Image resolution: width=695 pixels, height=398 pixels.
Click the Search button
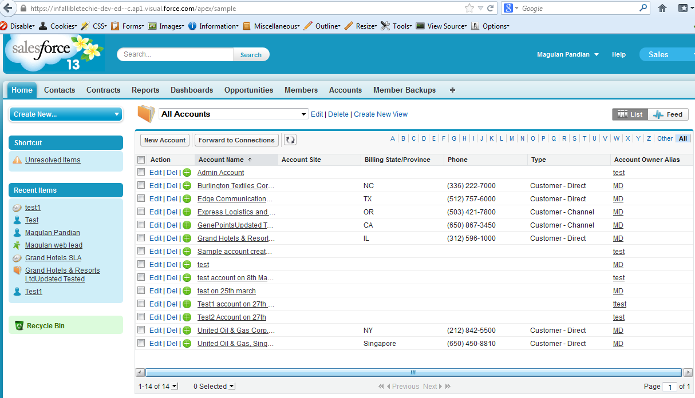click(x=251, y=55)
